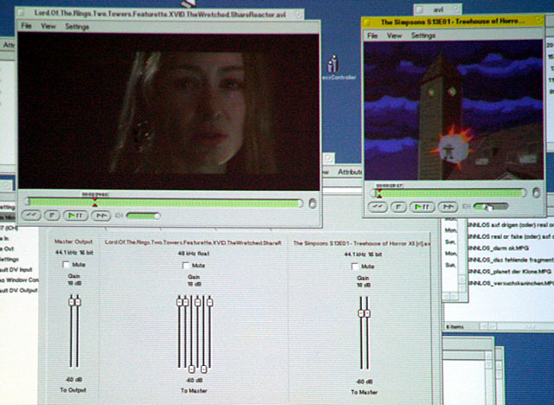Image resolution: width=554 pixels, height=405 pixels.
Task: Open Settings menu in the Simpsons player
Action: pyautogui.click(x=423, y=35)
